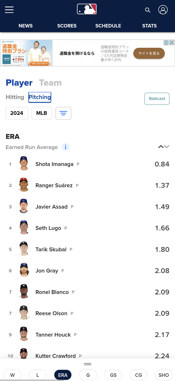Image resolution: width=175 pixels, height=381 pixels.
Task: Expand the stat selector drawer handle
Action: (87, 364)
